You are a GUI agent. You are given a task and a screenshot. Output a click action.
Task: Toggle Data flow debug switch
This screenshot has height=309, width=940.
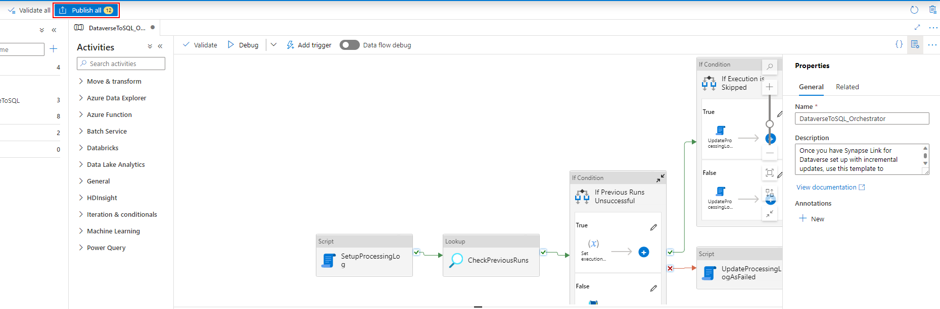point(349,45)
